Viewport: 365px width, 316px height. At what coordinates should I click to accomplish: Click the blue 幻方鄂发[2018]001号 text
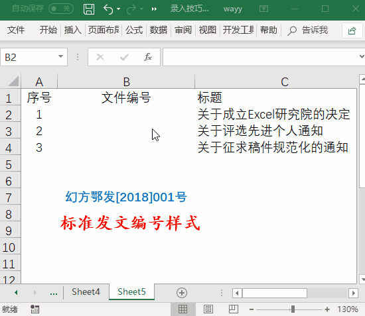(126, 197)
